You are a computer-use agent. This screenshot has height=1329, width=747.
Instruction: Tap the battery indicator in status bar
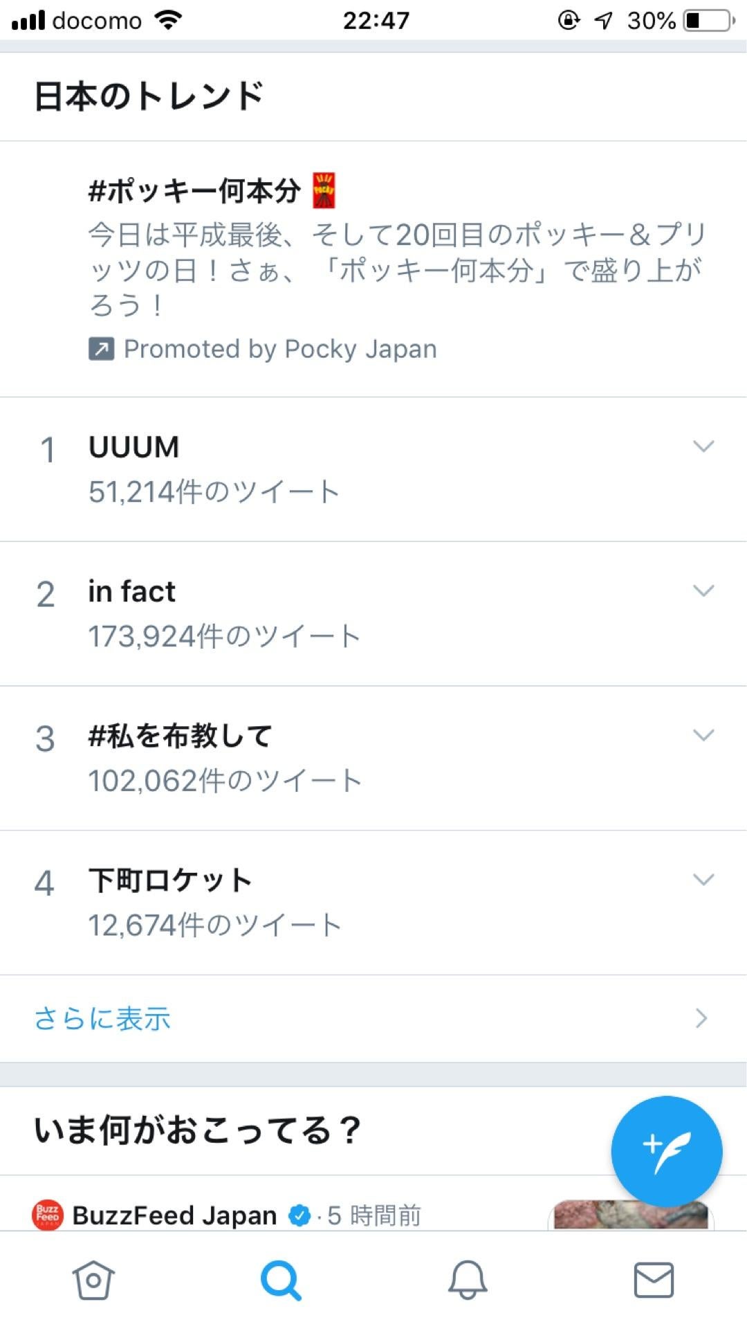[709, 21]
